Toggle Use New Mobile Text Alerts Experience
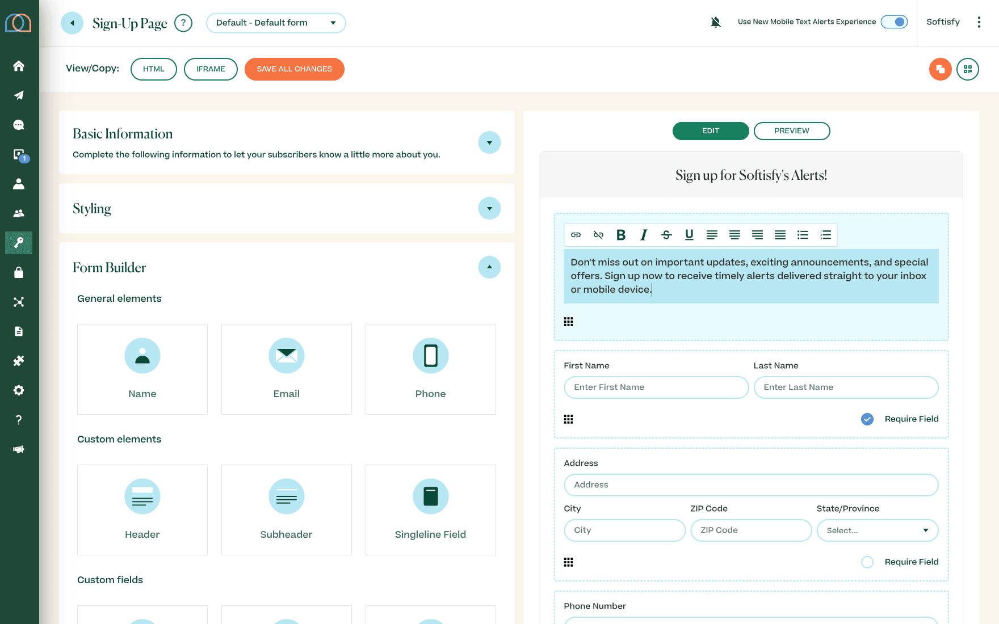999x624 pixels. pyautogui.click(x=893, y=21)
